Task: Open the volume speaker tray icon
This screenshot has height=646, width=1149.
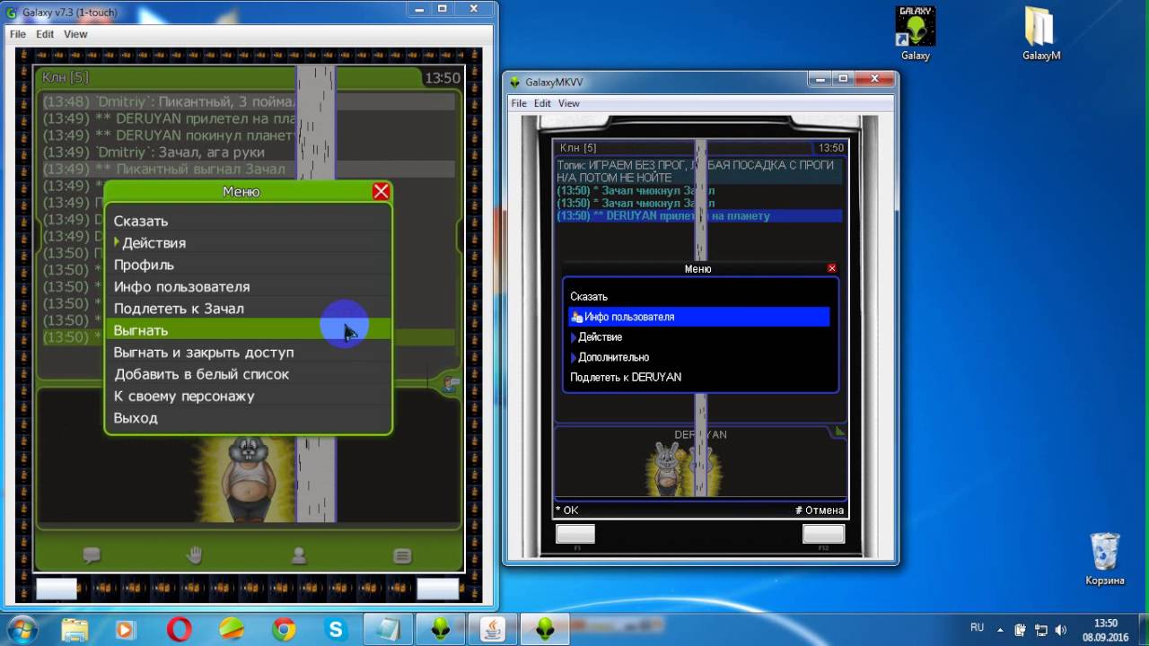Action: pyautogui.click(x=1062, y=629)
